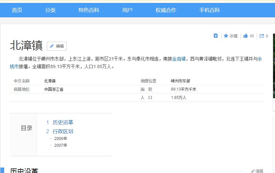The image size is (275, 173).
Task: Click the 1.85万人 value in info table
Action: tap(178, 98)
